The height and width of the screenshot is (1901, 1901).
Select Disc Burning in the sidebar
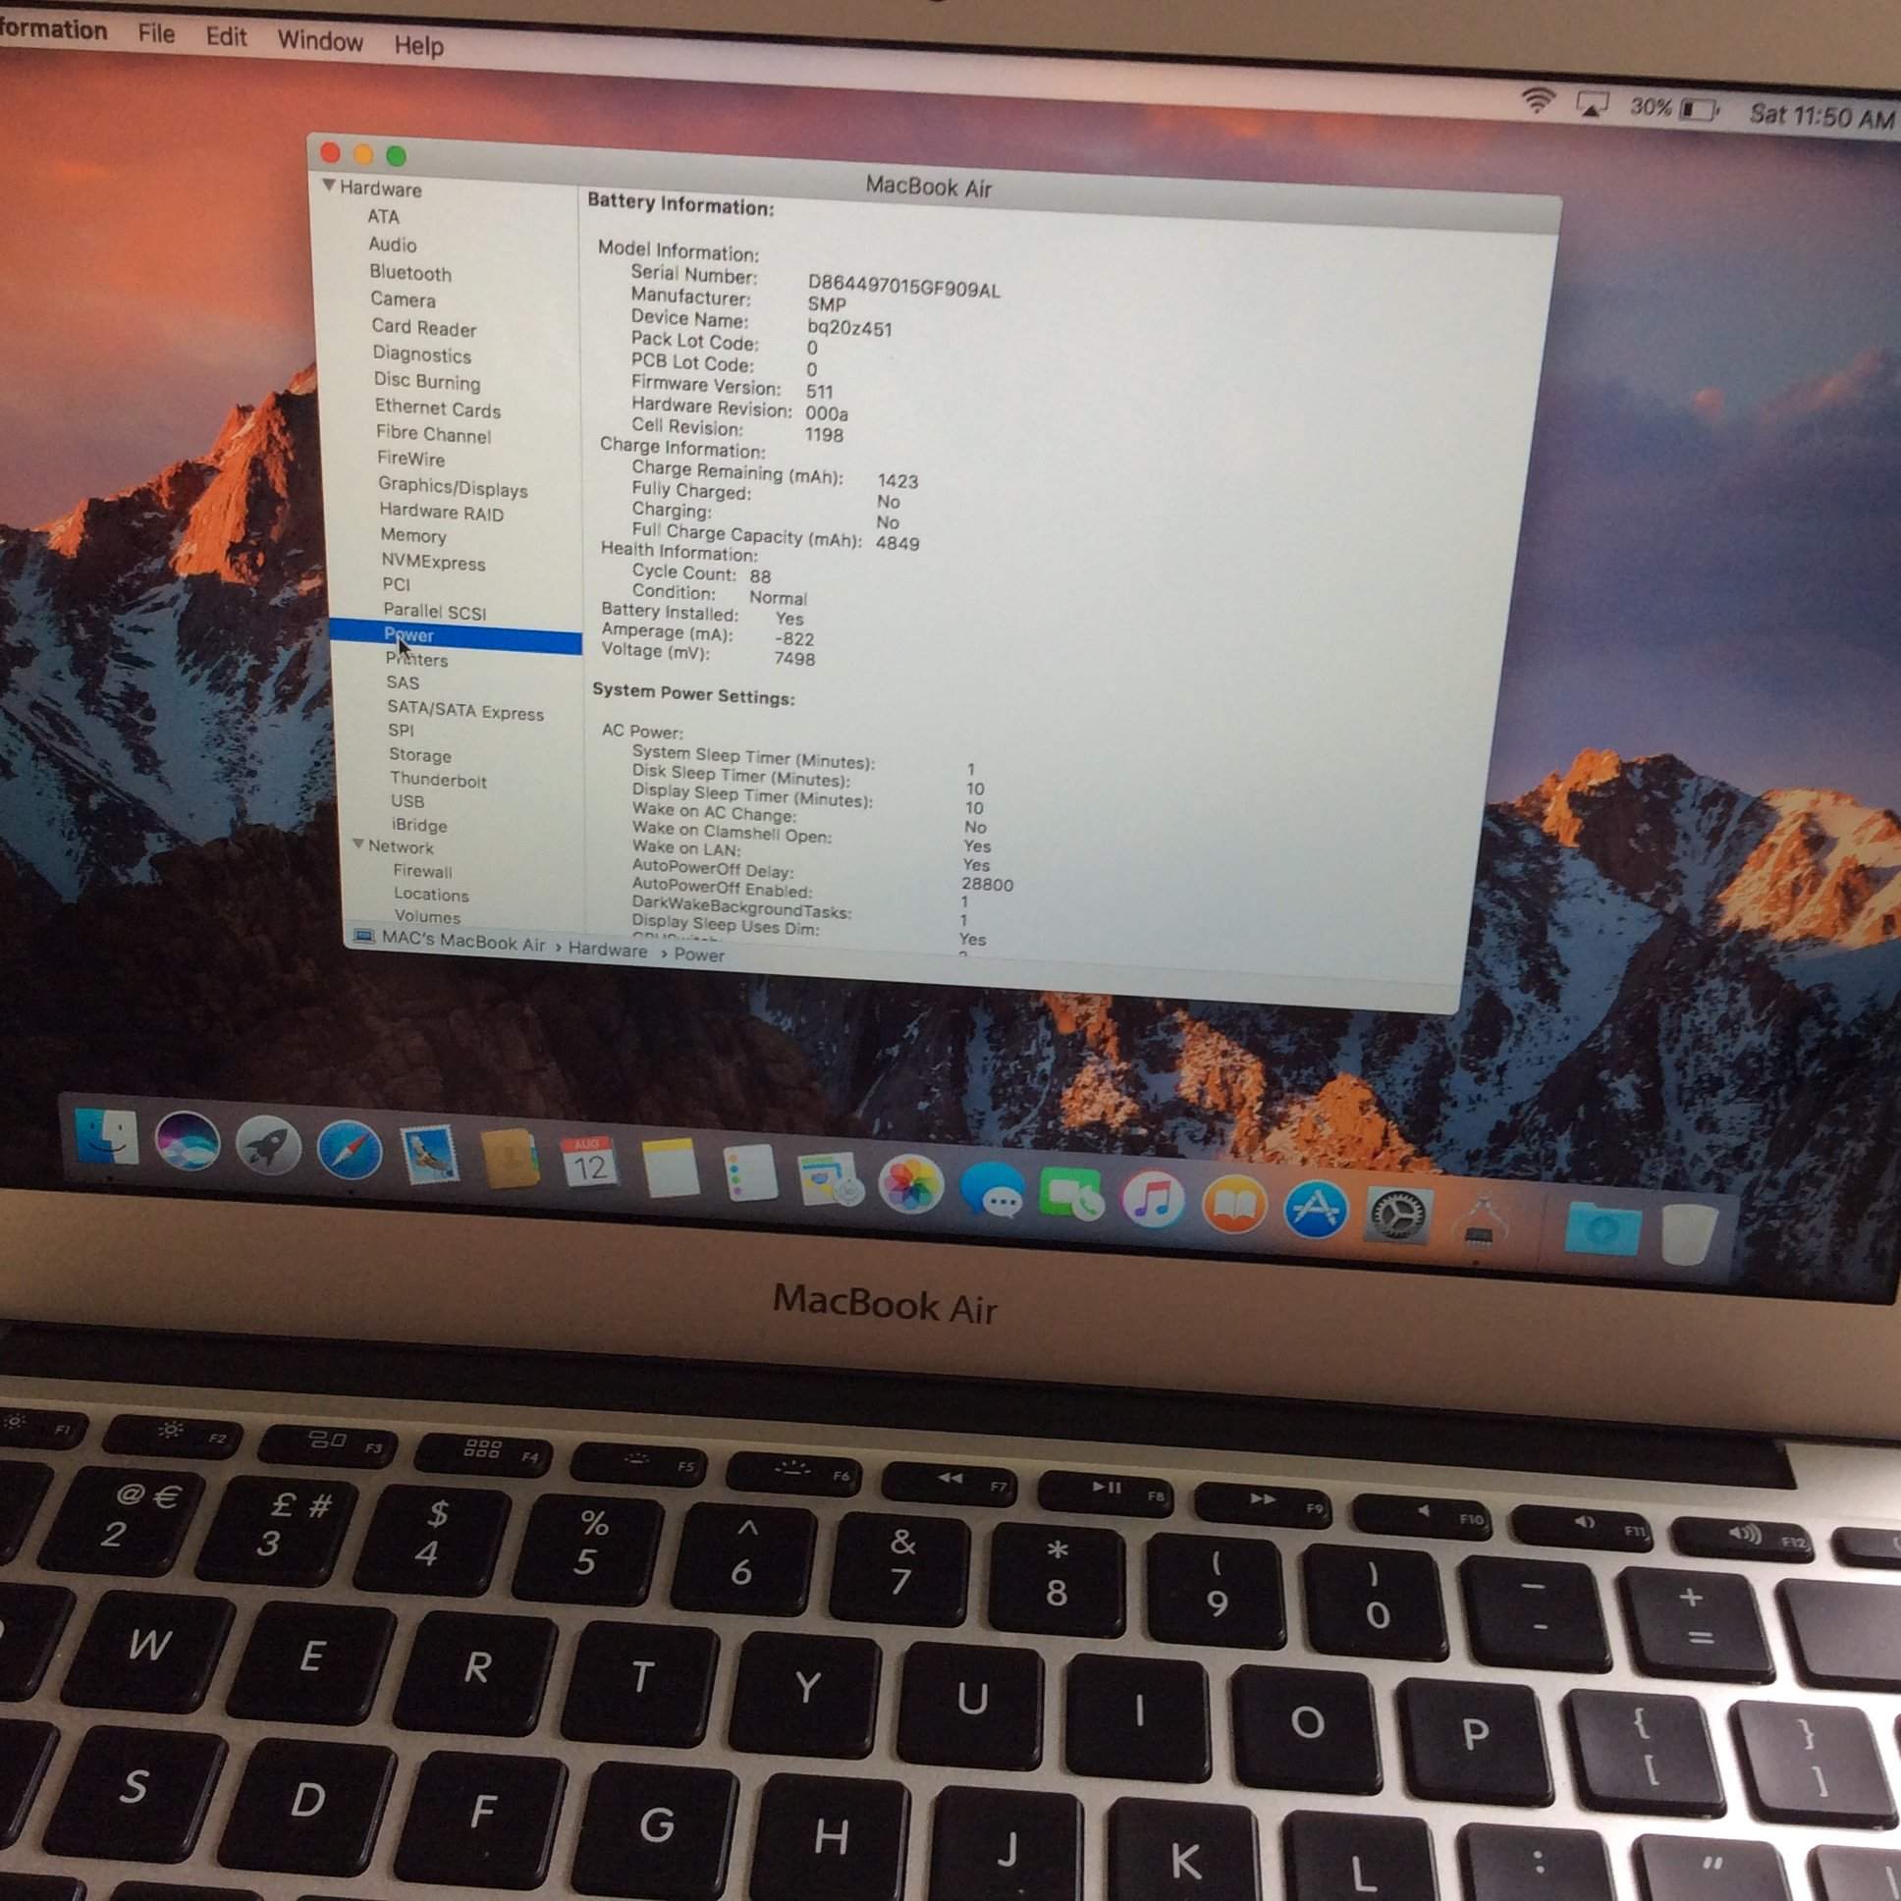coord(427,381)
